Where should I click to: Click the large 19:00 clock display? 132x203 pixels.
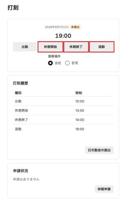[x=63, y=36]
